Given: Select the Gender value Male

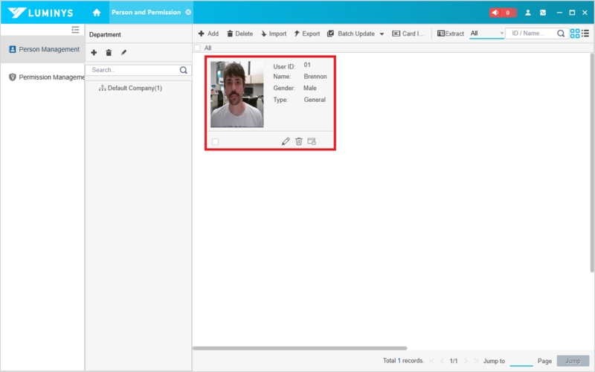Looking at the screenshot, I should (x=310, y=88).
